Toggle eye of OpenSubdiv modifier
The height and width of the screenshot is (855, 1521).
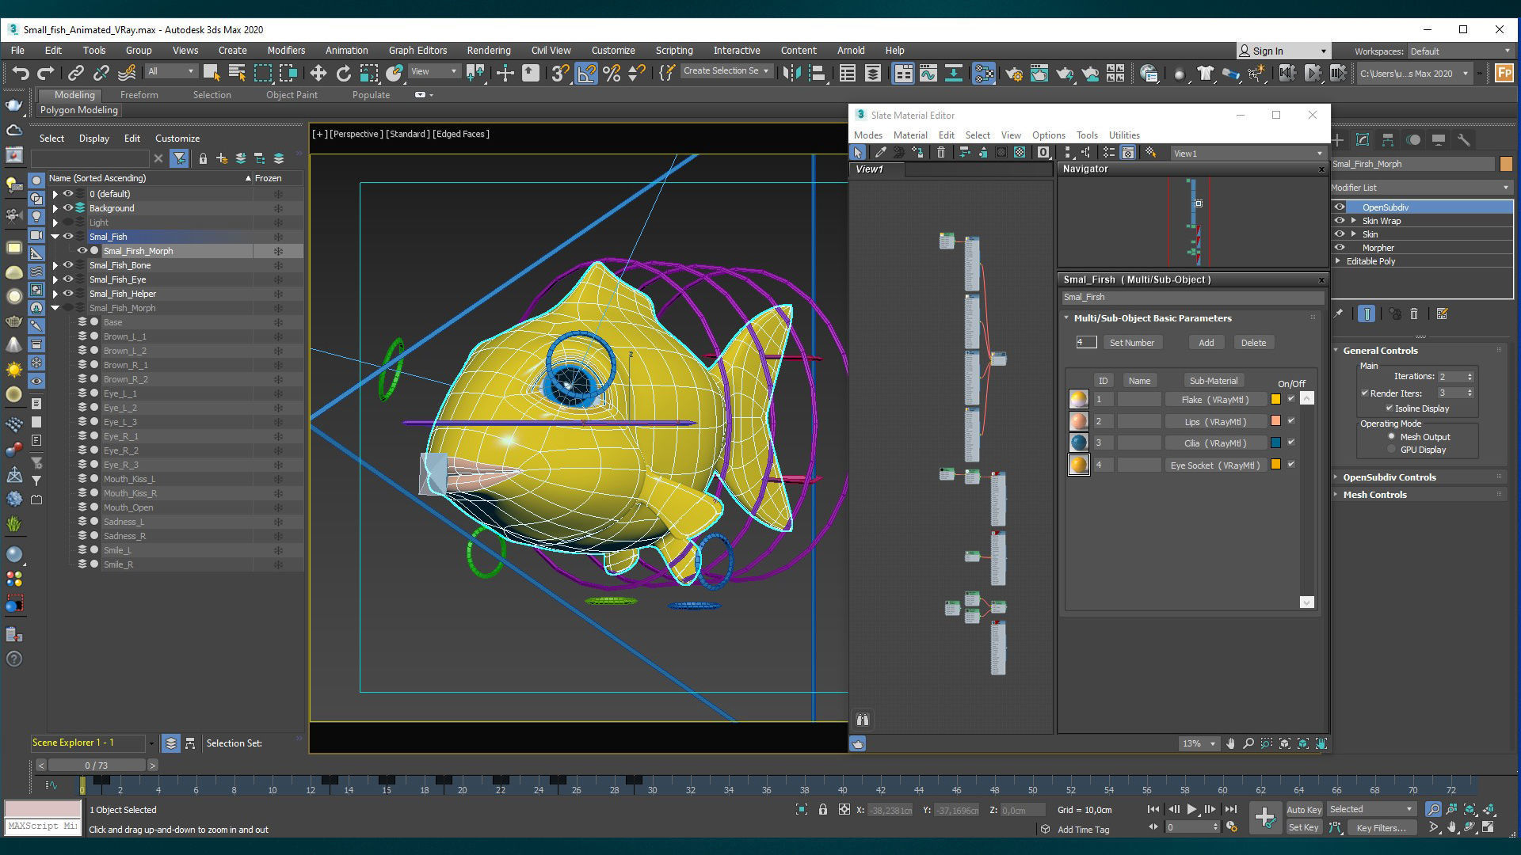coord(1340,207)
